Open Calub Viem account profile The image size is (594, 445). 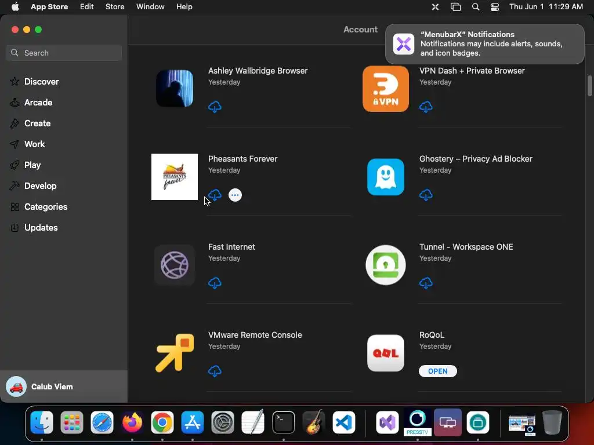tap(64, 386)
